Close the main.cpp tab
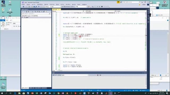Image resolution: width=170 pixels, height=95 pixels. click(x=60, y=9)
